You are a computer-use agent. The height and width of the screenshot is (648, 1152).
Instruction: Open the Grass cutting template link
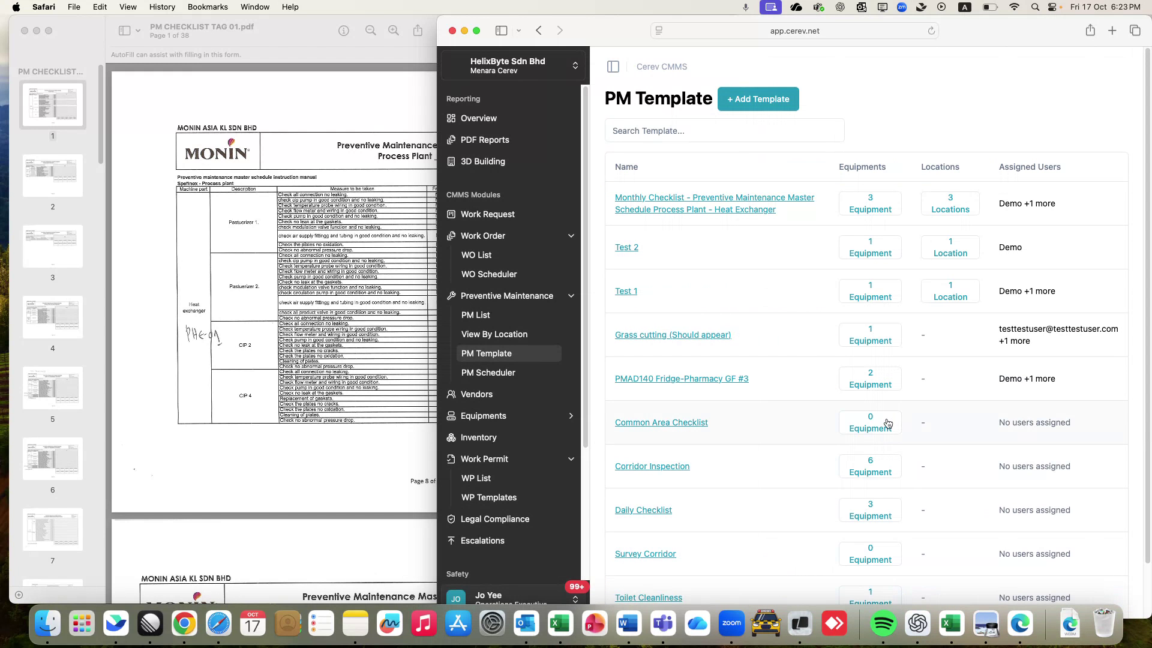(x=673, y=335)
